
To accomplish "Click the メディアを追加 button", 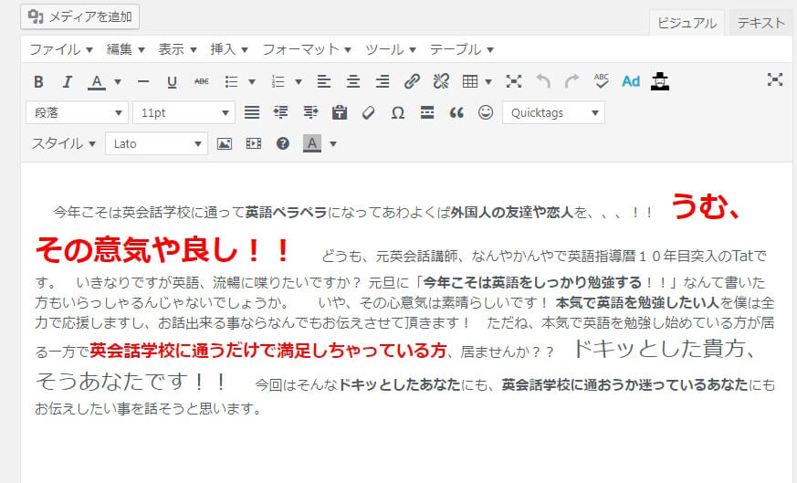I will (x=80, y=16).
